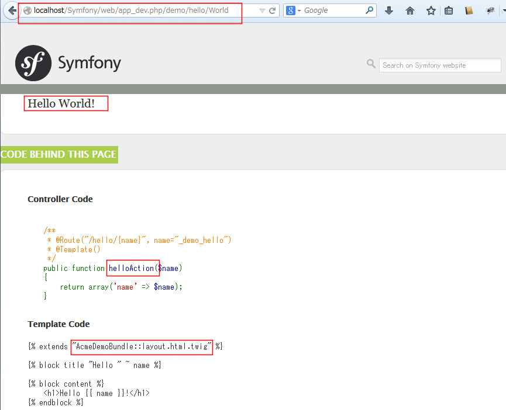Click the Symfony round logo
Screen dimensions: 506x410
click(x=33, y=63)
